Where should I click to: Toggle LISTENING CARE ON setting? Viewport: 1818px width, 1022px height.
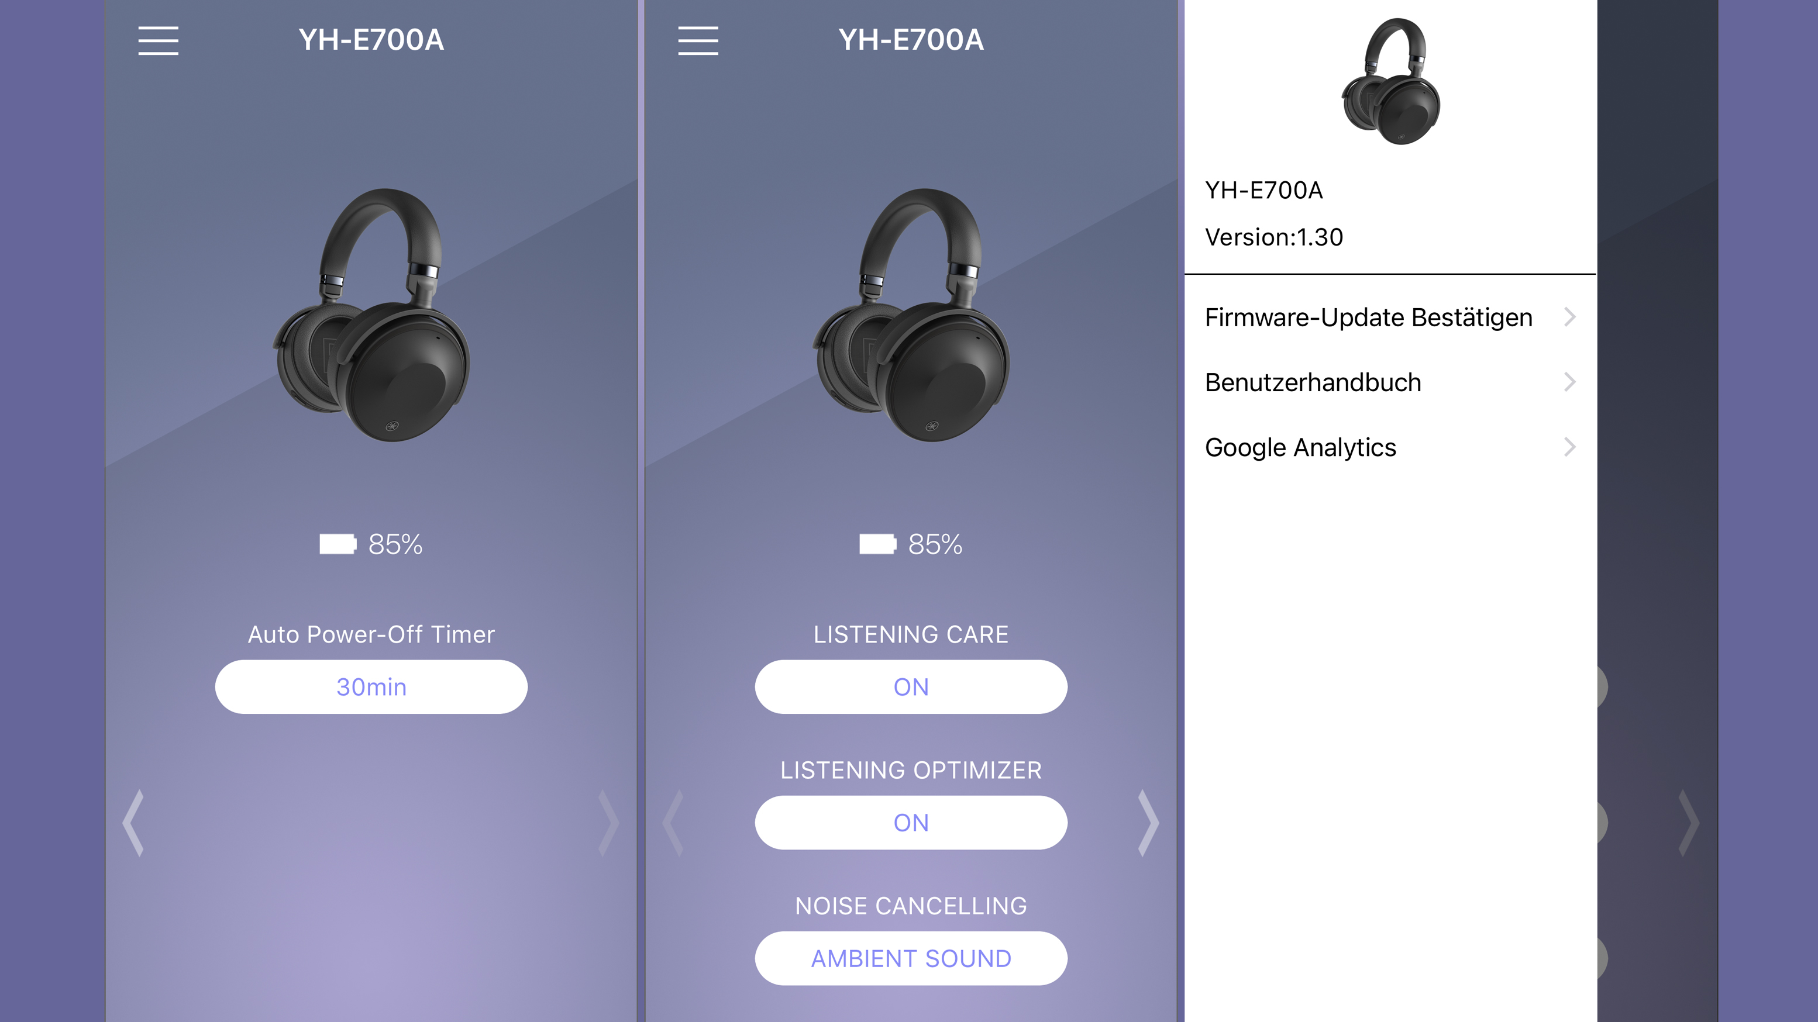coord(911,687)
